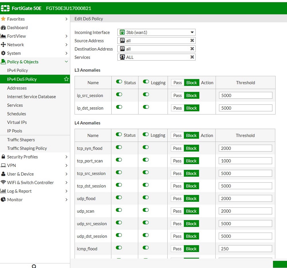Remove 'all' from Source Address field

(x=192, y=41)
